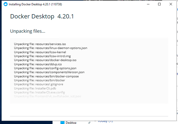Click the installer window title text

[35, 4]
